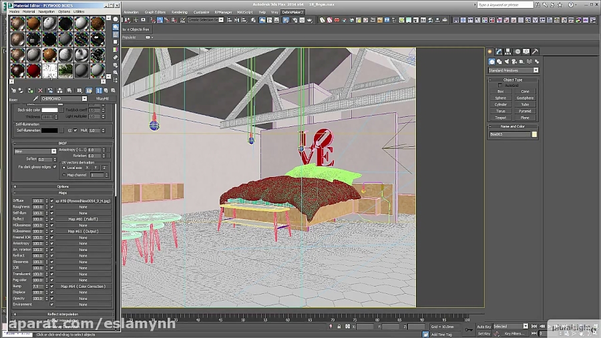Open the Utilities hammer panel icon
601x338 pixels.
[536, 51]
